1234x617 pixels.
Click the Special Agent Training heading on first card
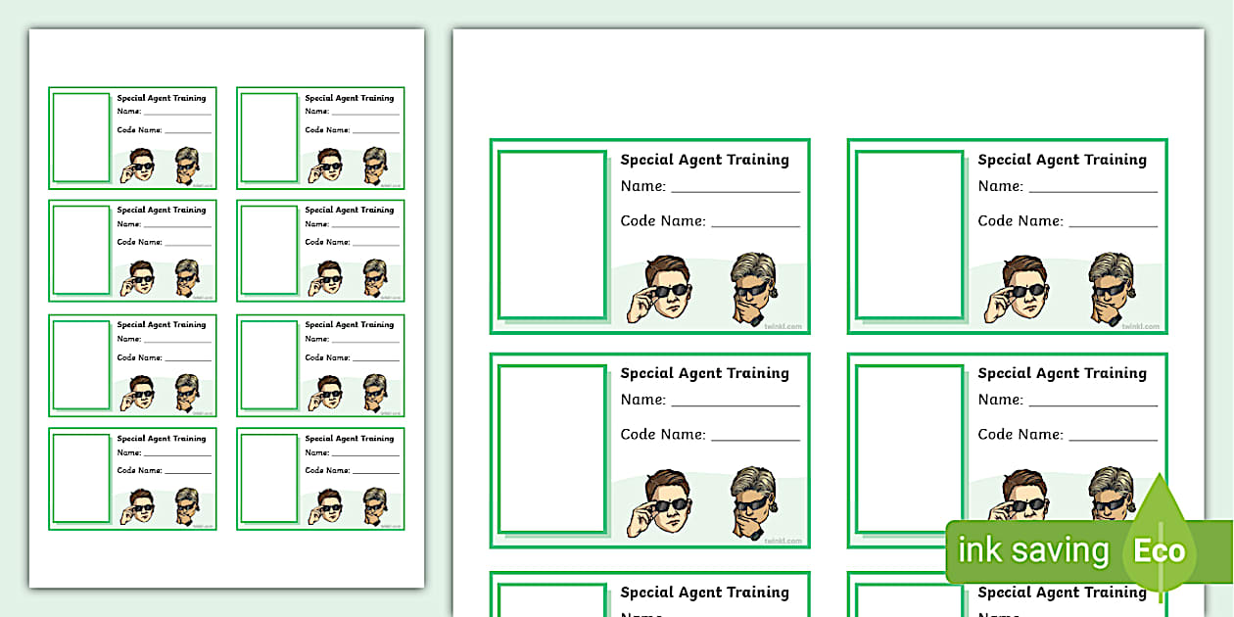(705, 159)
